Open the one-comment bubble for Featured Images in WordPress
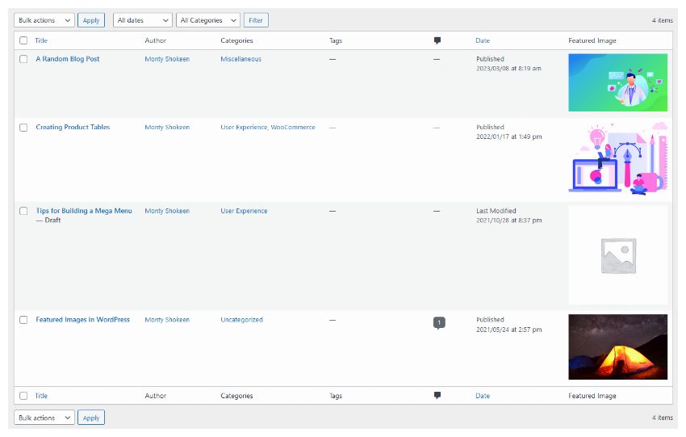The height and width of the screenshot is (437, 686). coord(439,323)
